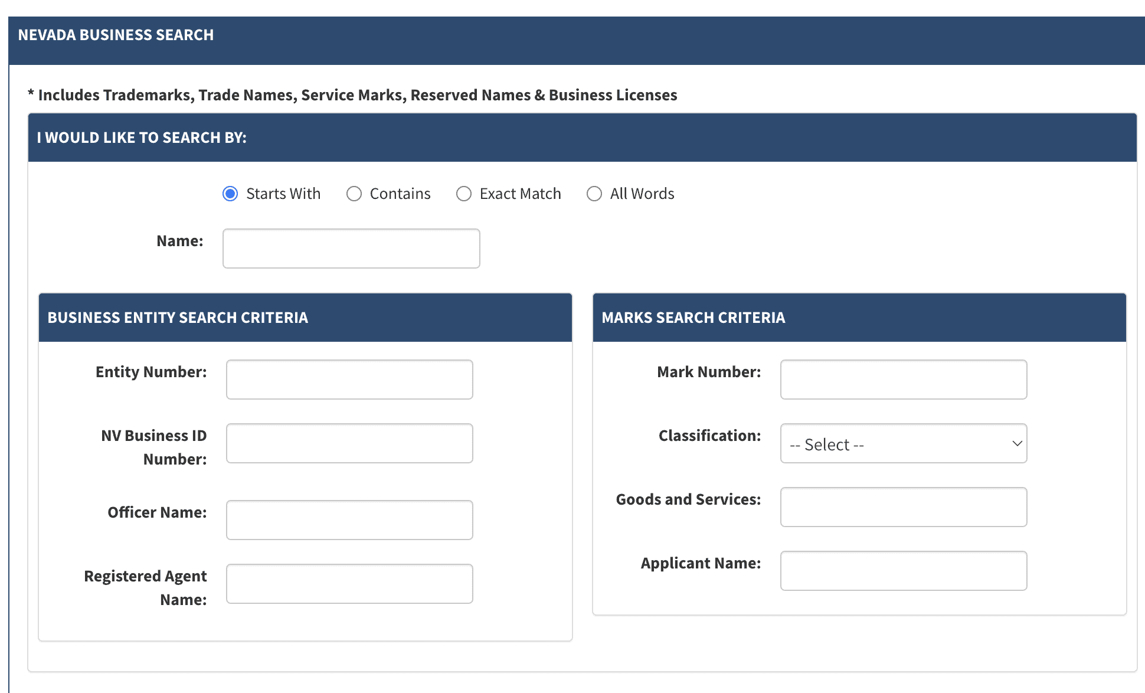
Task: Click the BUSINESS ENTITY SEARCH CRITERIA header
Action: point(177,317)
